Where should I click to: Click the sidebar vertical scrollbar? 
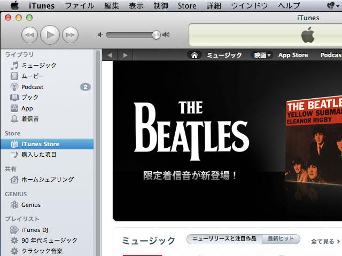(x=97, y=153)
